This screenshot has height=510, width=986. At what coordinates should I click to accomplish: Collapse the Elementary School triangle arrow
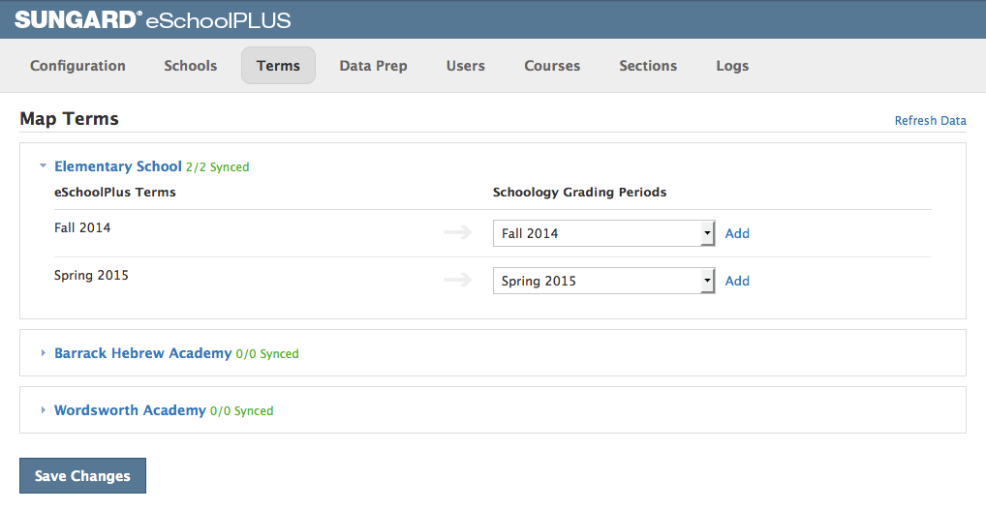point(43,166)
